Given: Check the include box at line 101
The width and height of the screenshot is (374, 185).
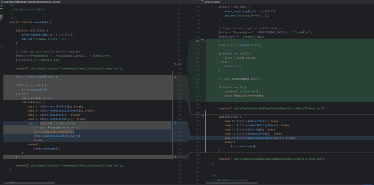Looking at the screenshot, I should pos(202,41).
